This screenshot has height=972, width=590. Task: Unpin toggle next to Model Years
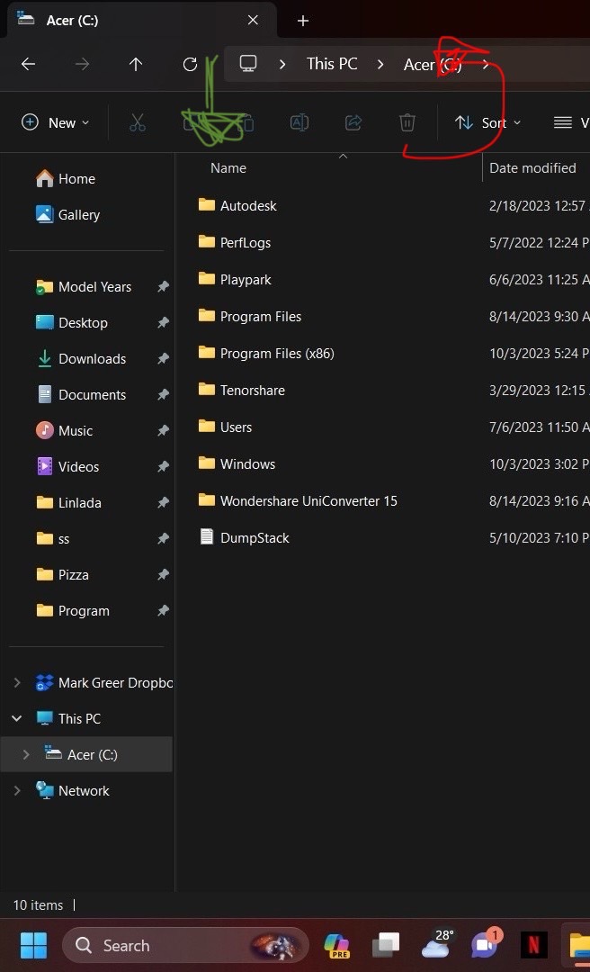coord(163,287)
